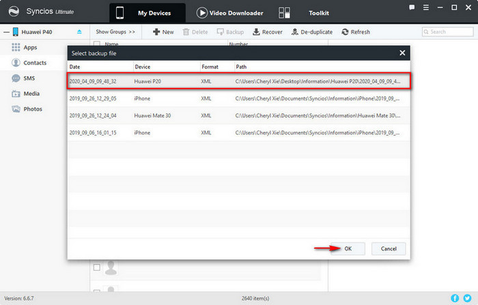Click Backup toolbar button
Viewport: 478px width, 305px height.
point(230,32)
